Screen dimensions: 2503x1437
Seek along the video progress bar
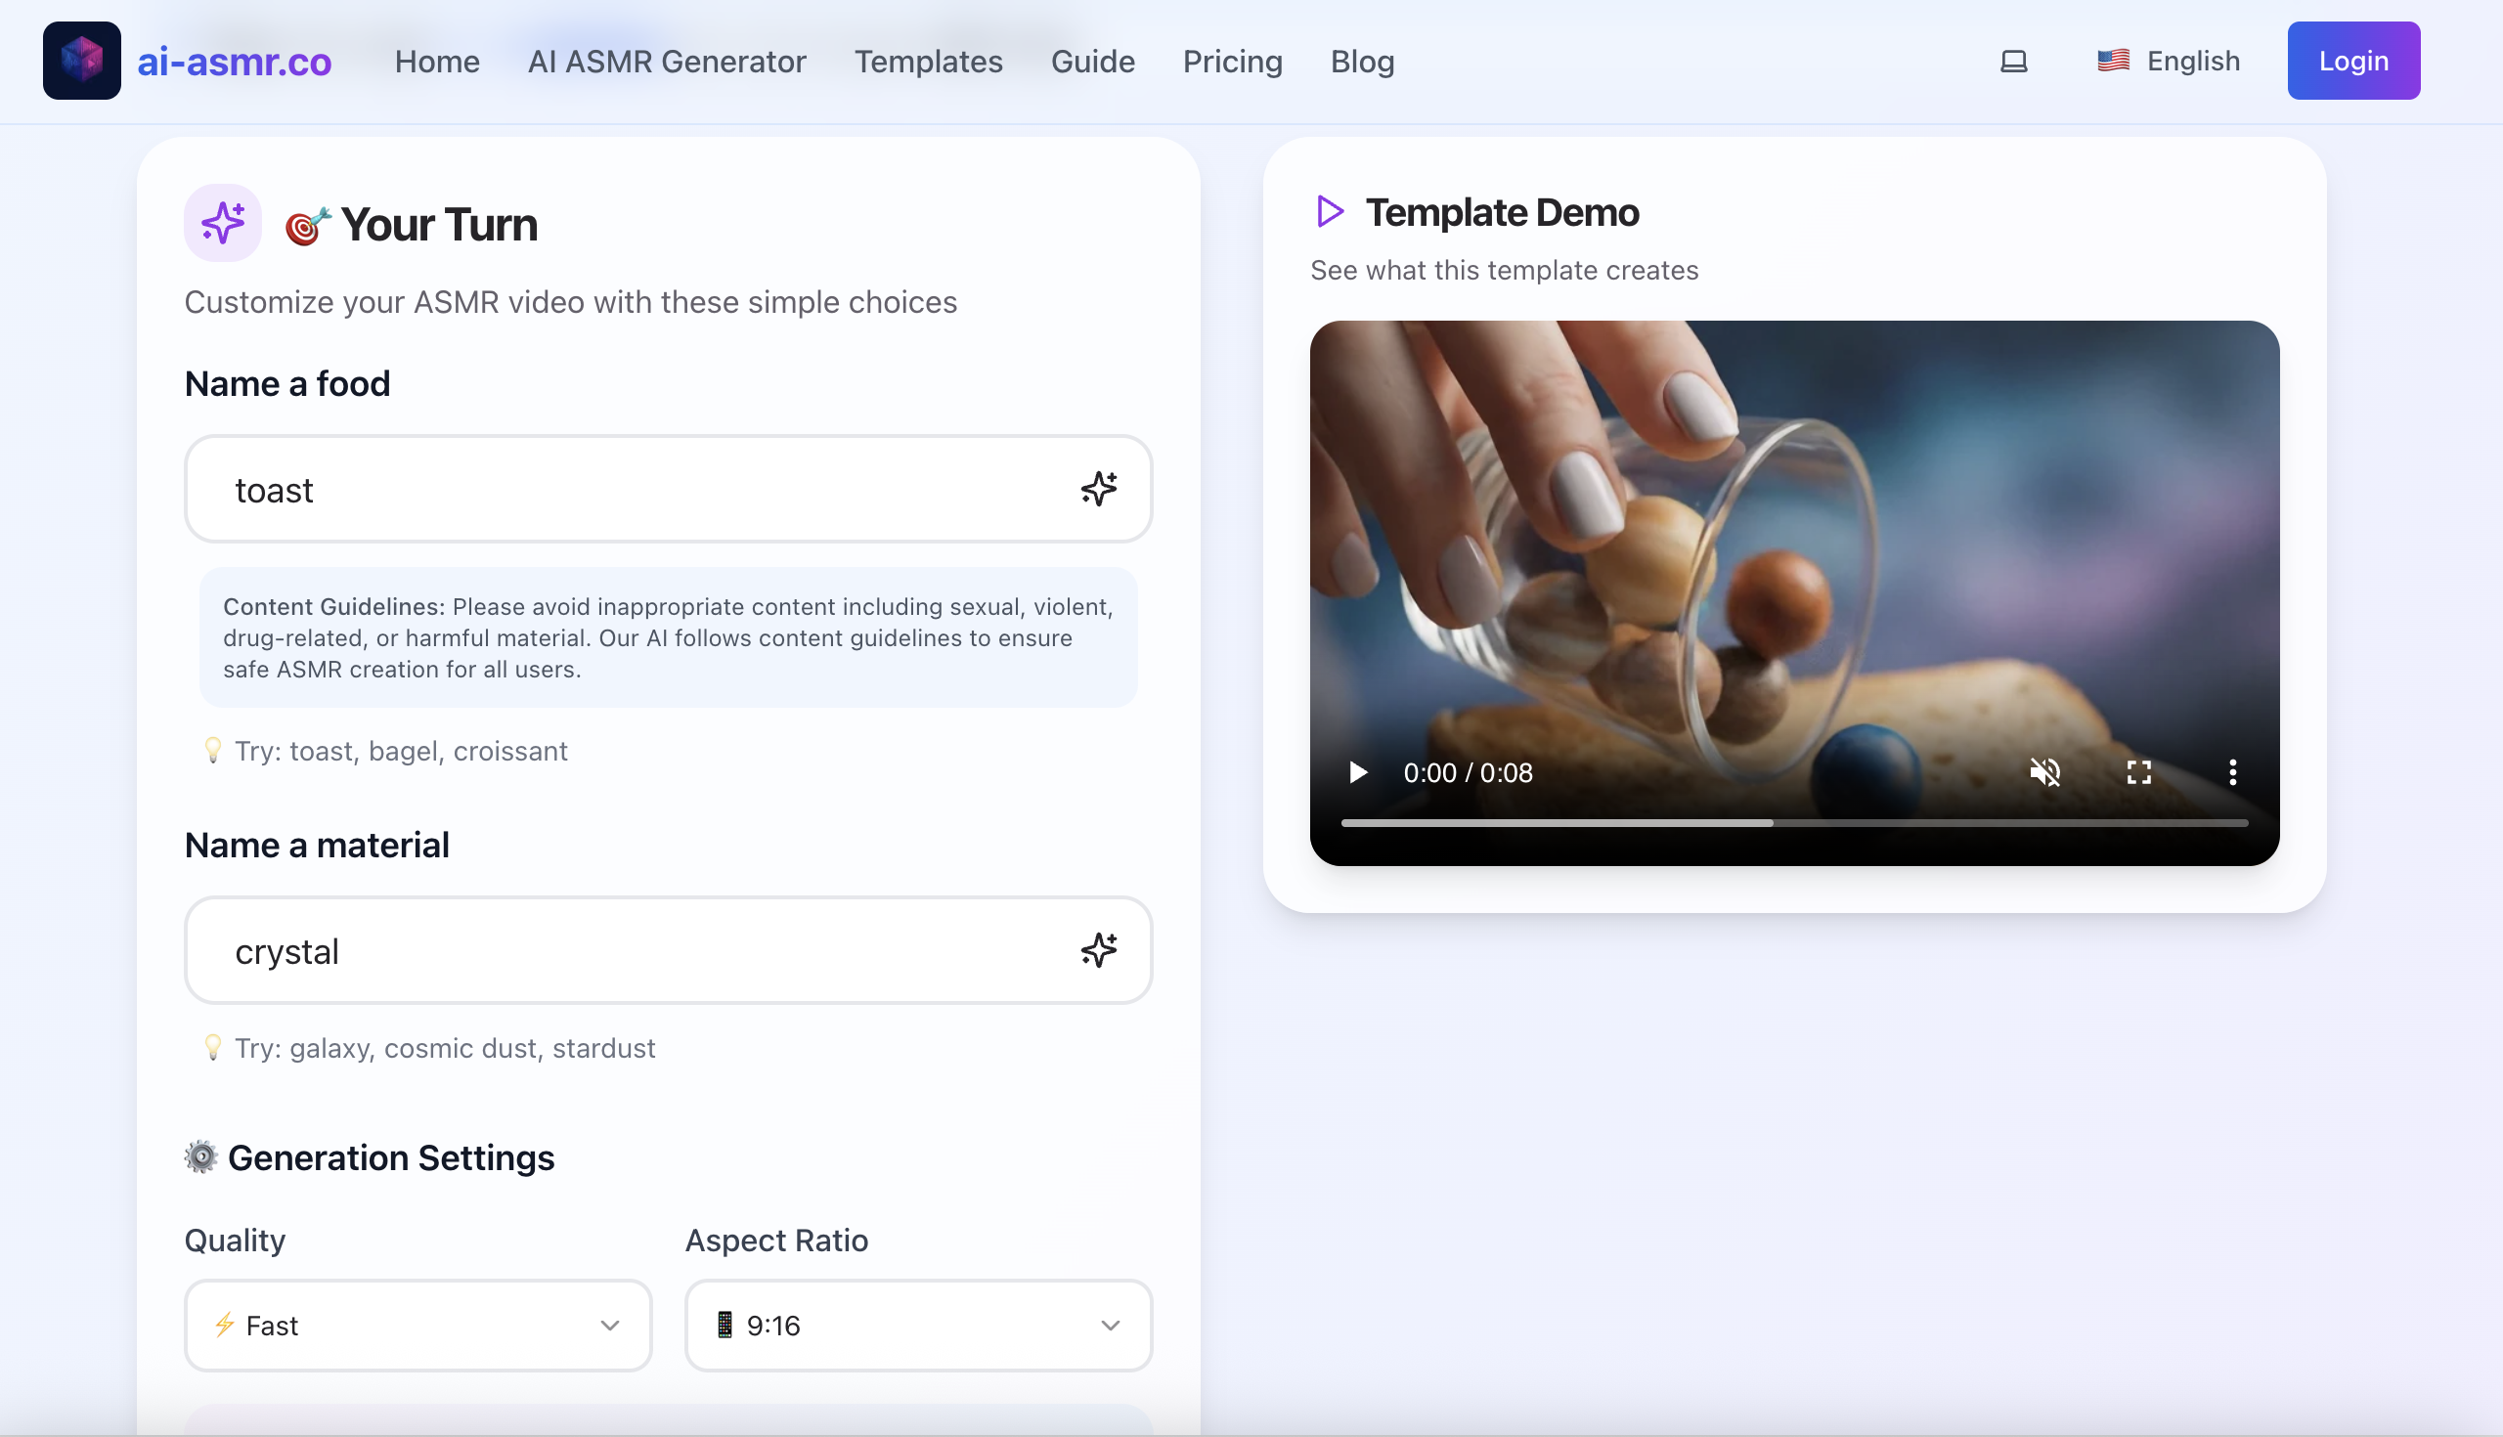click(1793, 822)
